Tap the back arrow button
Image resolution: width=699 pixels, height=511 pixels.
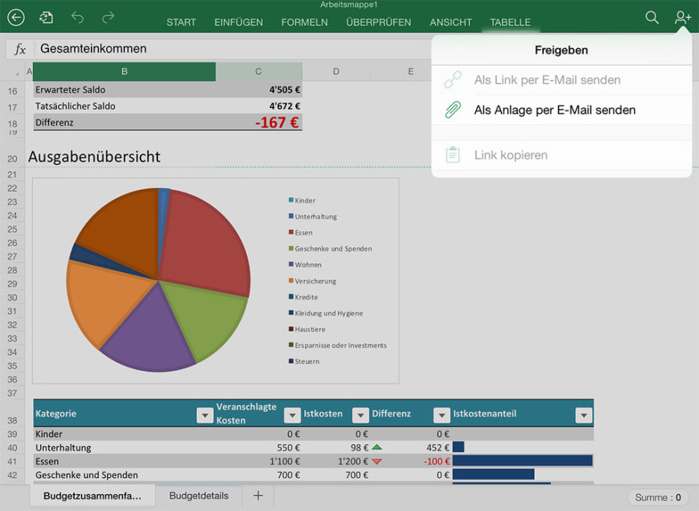tap(15, 18)
